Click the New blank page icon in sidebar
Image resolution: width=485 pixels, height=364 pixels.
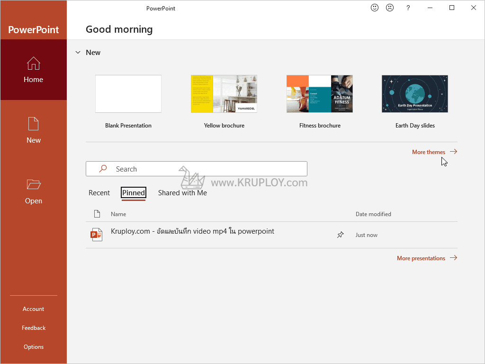click(34, 124)
